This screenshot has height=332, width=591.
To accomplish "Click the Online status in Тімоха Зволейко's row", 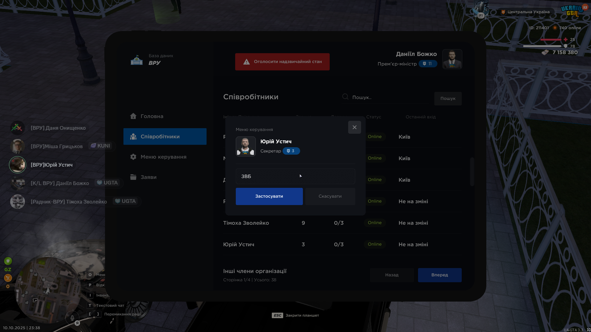I will coord(375,223).
